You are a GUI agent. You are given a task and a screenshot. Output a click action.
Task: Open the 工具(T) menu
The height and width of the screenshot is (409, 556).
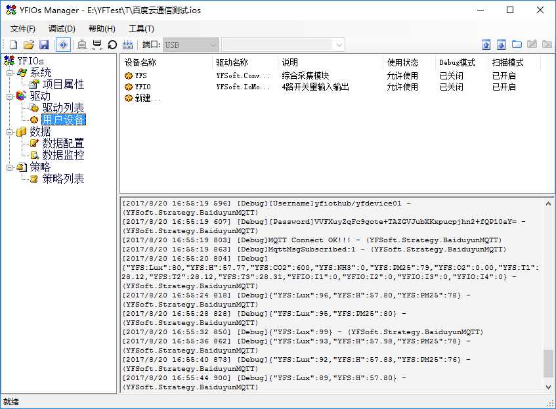tap(141, 29)
